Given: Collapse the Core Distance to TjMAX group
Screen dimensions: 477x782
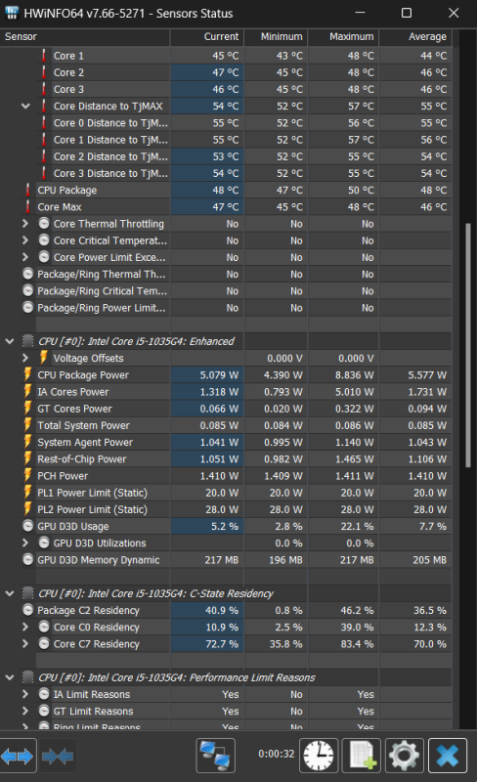Looking at the screenshot, I should click(25, 107).
